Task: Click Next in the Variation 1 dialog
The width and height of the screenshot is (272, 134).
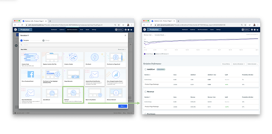Action: point(123,106)
